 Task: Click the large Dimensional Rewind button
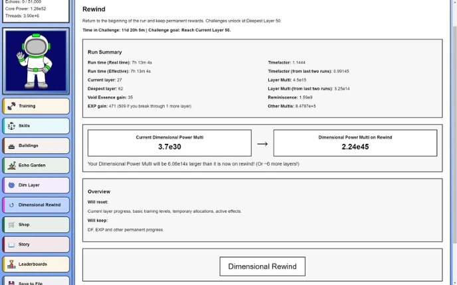pyautogui.click(x=262, y=266)
